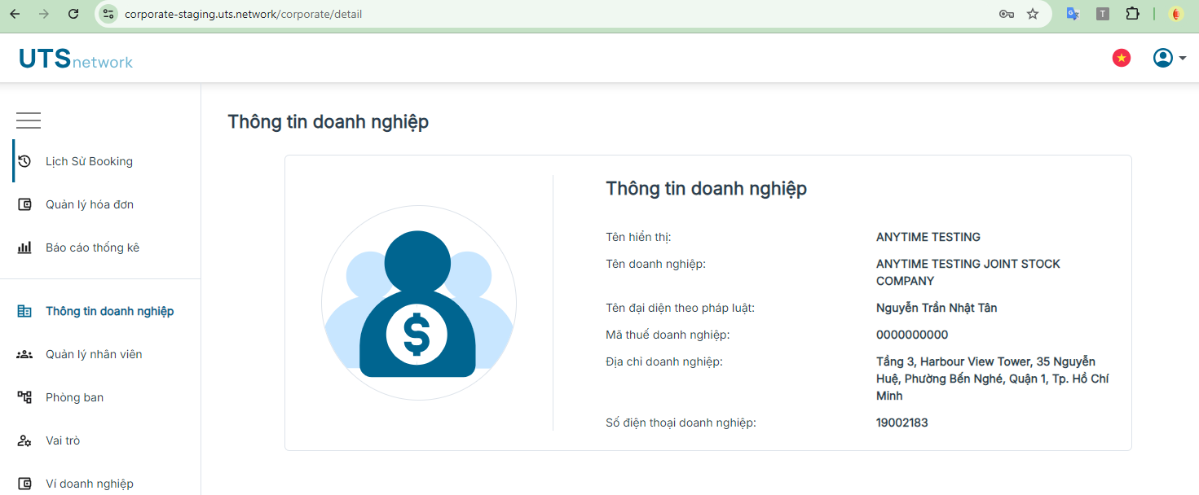Select ANYTIME TESTING JOINT STOCK COMPANY text
Viewport: 1199px width, 495px height.
click(x=968, y=272)
